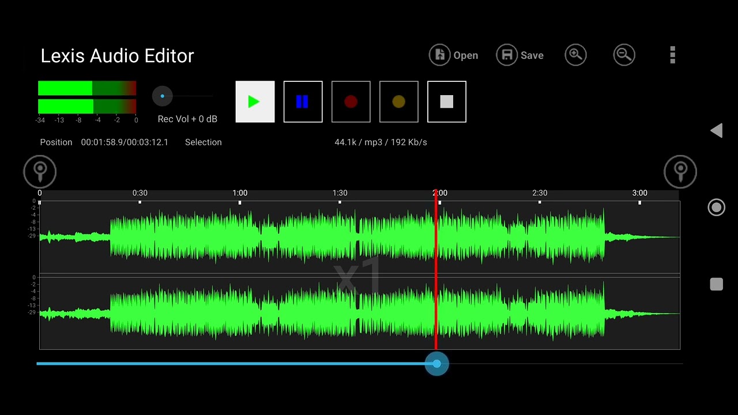This screenshot has height=415, width=738.
Task: Move the blue playback position slider thumb
Action: [x=436, y=364]
